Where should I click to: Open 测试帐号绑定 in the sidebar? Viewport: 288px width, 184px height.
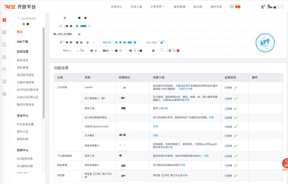coord(25,75)
